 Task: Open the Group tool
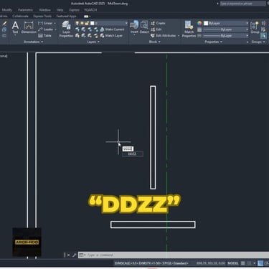[255, 27]
